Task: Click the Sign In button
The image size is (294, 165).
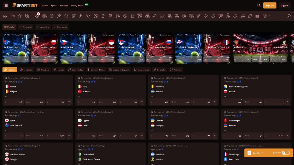Action: (x=285, y=5)
